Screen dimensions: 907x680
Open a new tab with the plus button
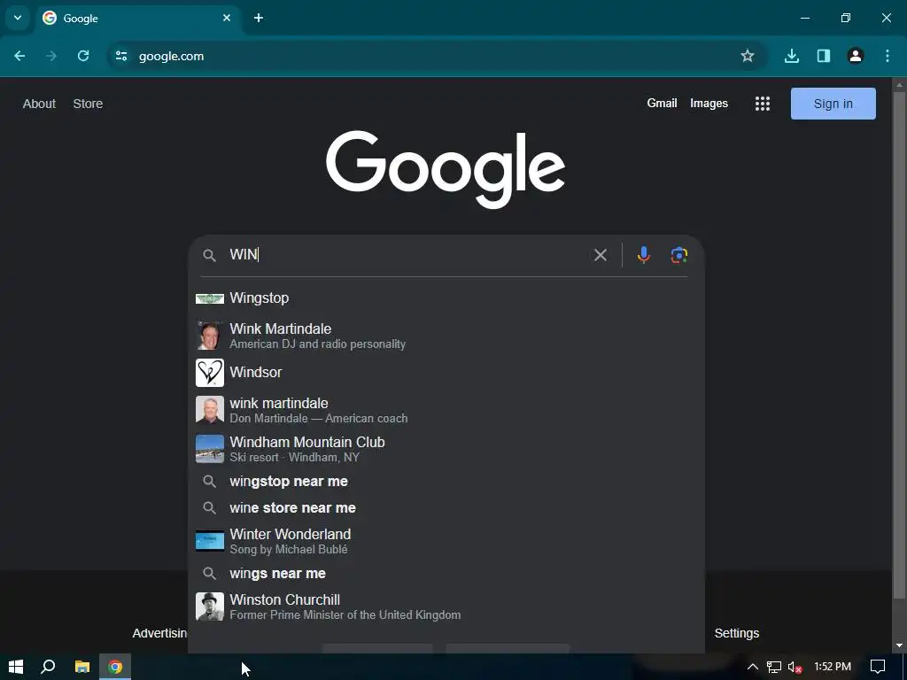[259, 18]
